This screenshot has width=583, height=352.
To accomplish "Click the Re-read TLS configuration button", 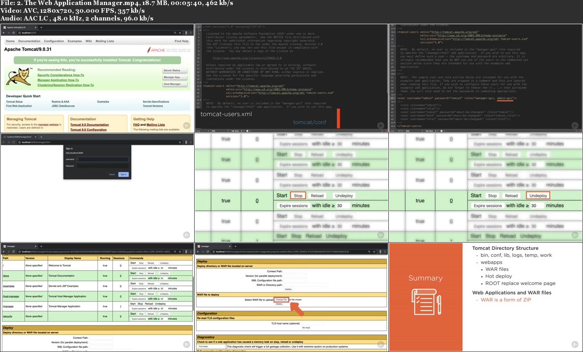I will pos(306,328).
